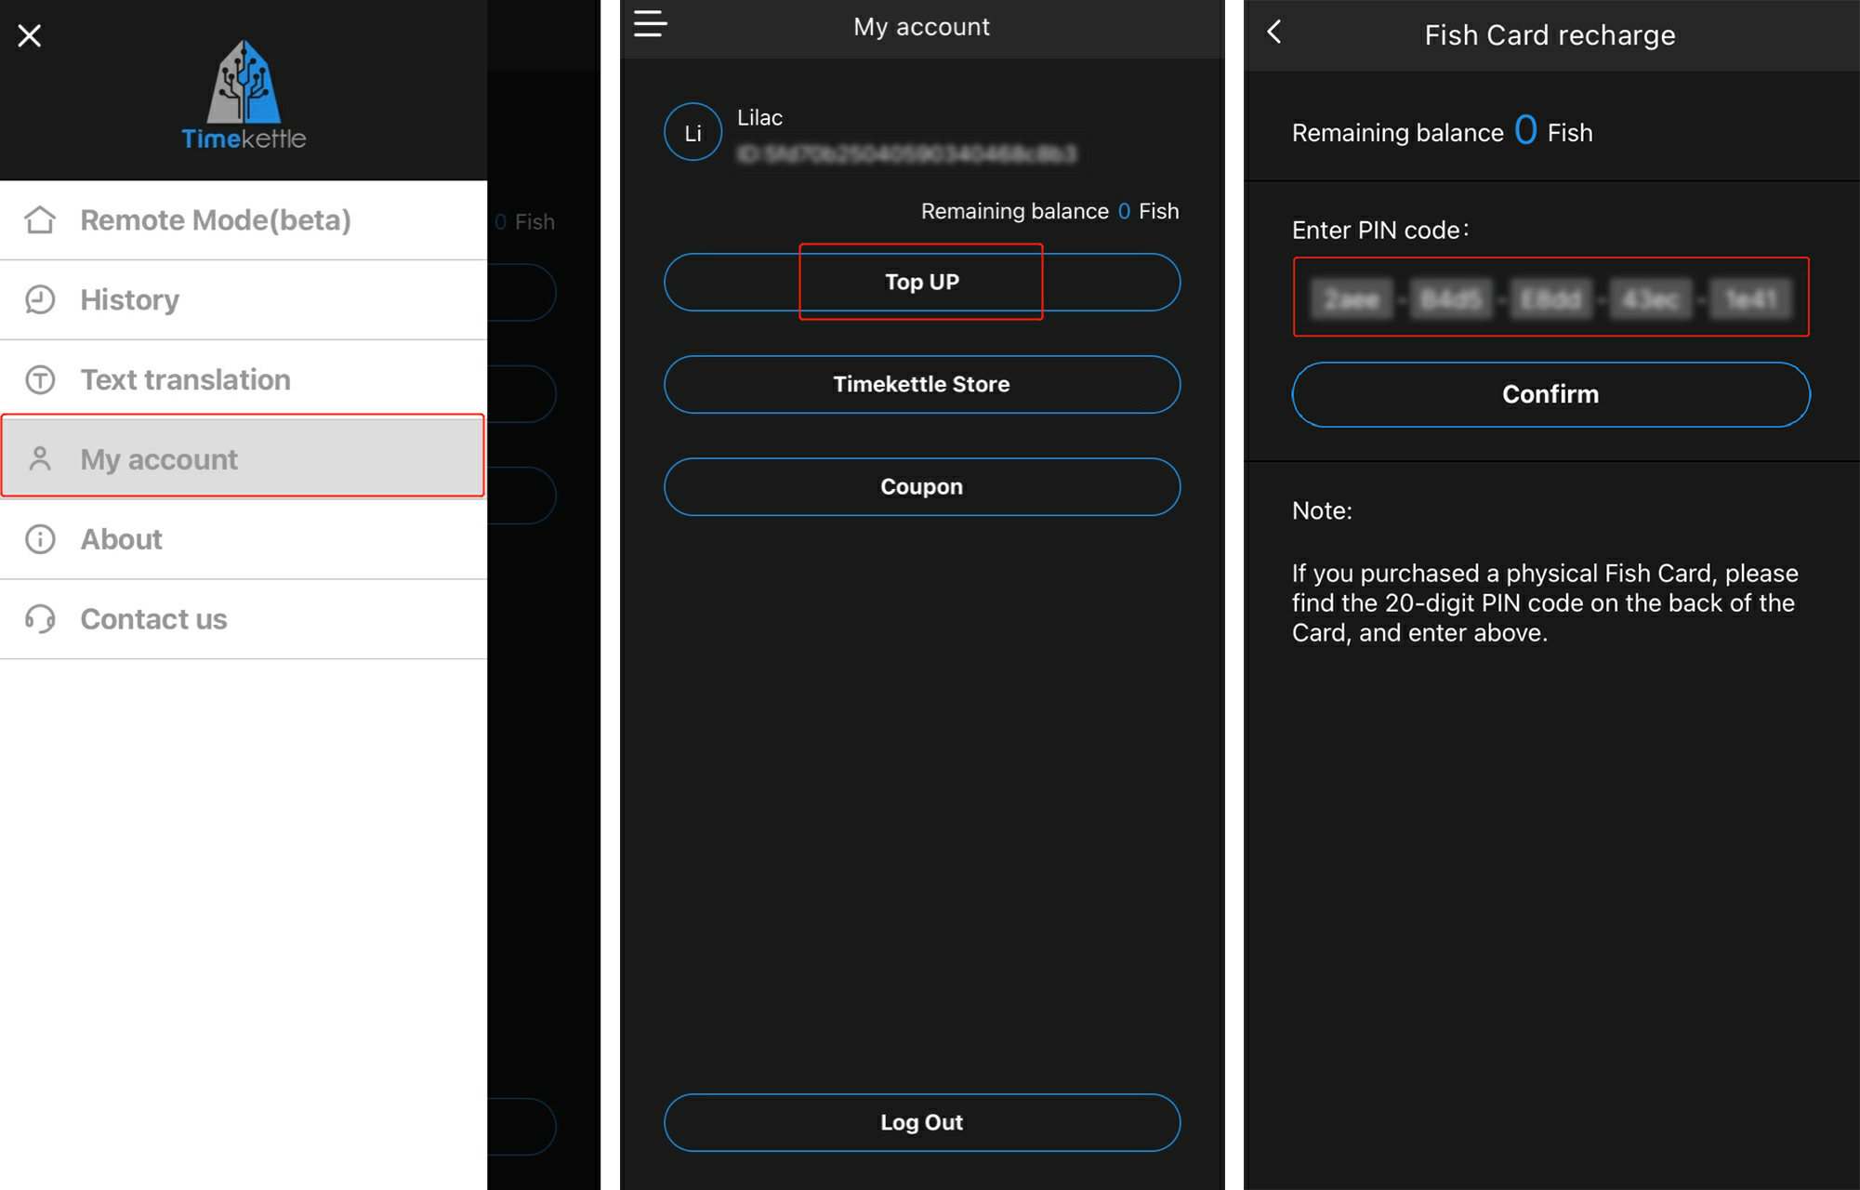Open the History menu item
This screenshot has width=1860, height=1190.
click(x=244, y=300)
